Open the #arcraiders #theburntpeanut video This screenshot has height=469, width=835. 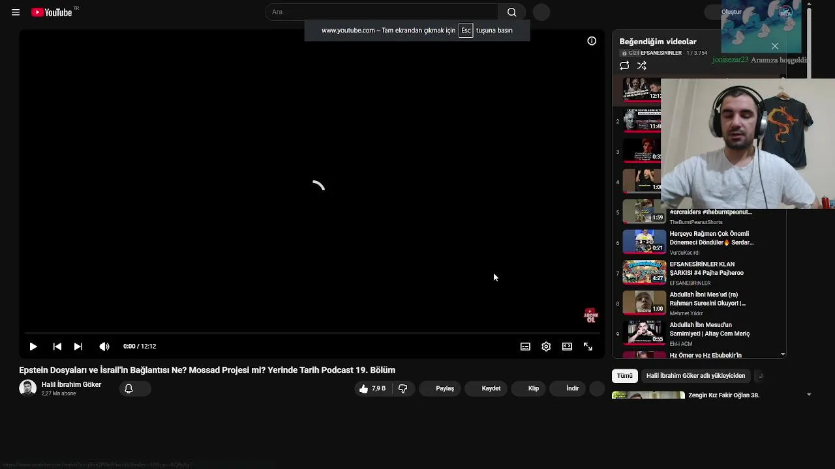[x=710, y=212]
